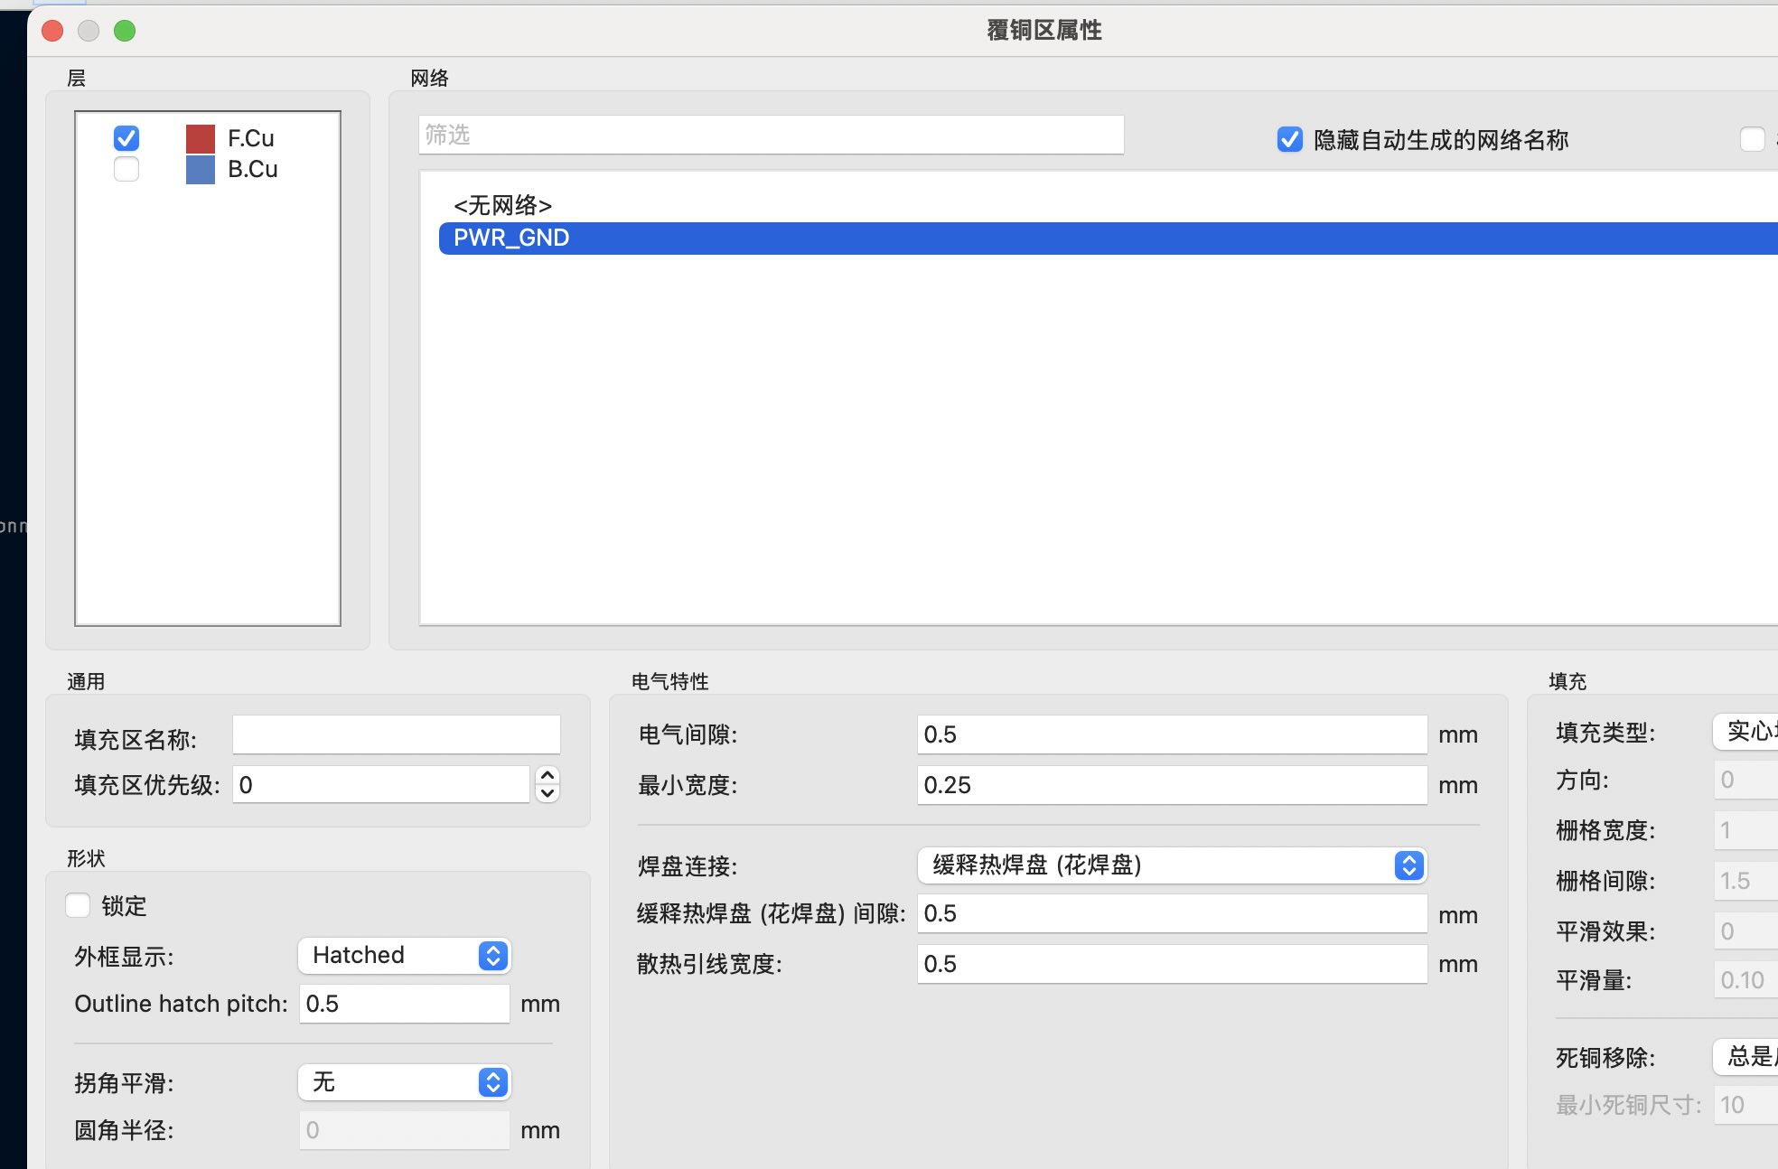Click the 散热引线宽度 spoke width field

tap(1172, 965)
